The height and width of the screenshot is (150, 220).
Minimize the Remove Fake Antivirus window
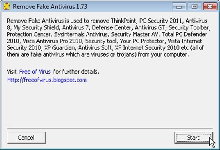(179, 6)
